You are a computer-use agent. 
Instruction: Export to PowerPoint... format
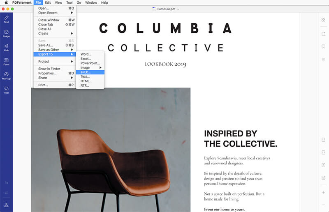click(x=90, y=63)
